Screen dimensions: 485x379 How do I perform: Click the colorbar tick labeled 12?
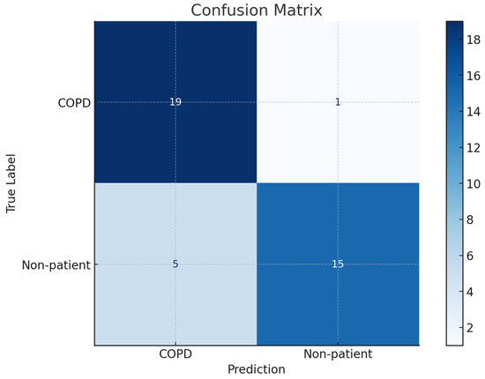tap(474, 148)
